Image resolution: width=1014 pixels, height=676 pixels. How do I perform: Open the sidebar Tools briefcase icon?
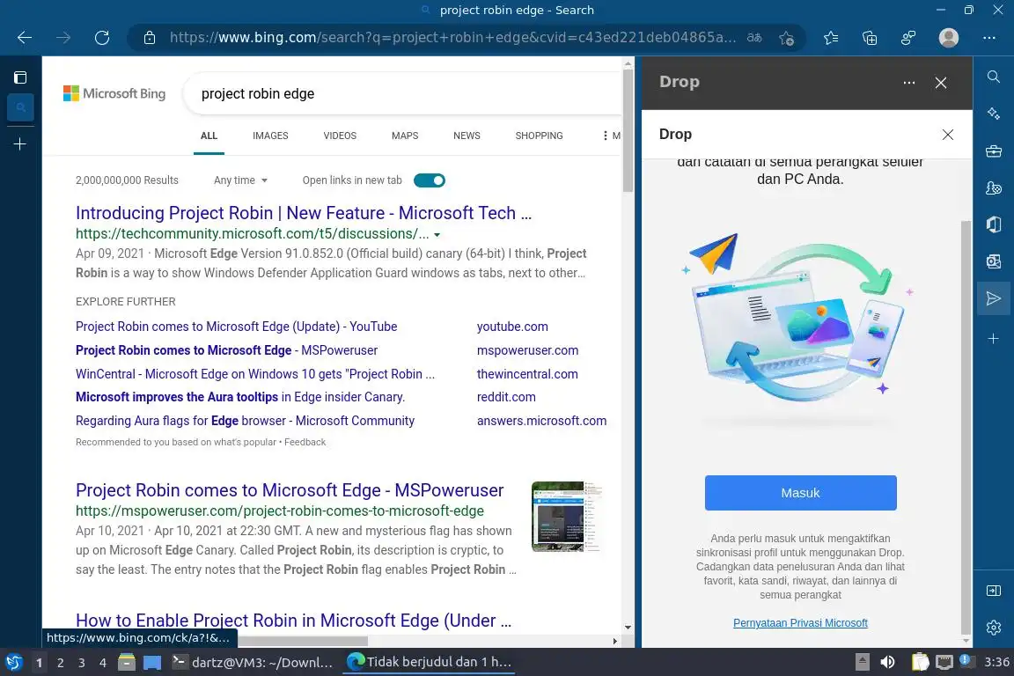coord(994,151)
